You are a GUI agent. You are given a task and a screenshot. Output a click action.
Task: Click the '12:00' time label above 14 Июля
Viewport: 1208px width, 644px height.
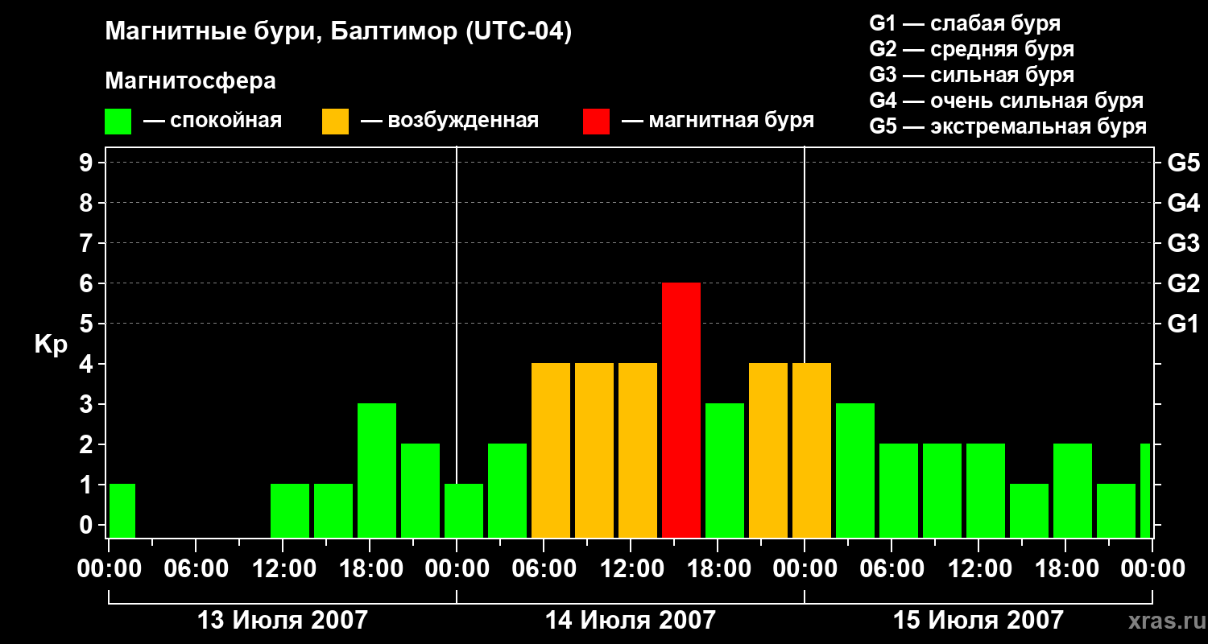pos(631,569)
